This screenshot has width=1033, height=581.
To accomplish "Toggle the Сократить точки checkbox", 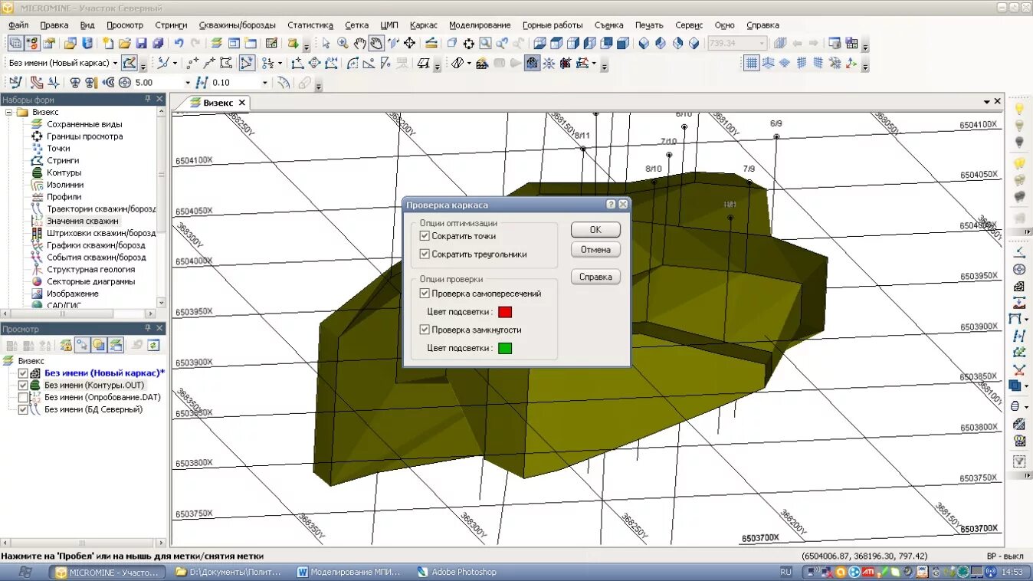I will 425,236.
